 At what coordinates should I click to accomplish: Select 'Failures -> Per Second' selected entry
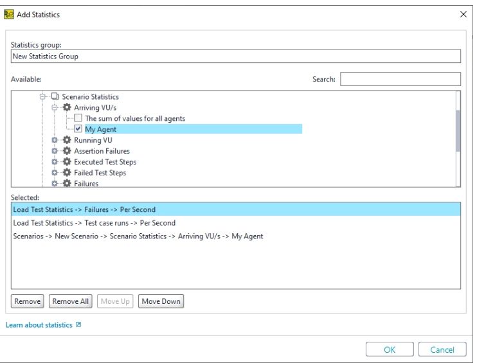[236, 209]
